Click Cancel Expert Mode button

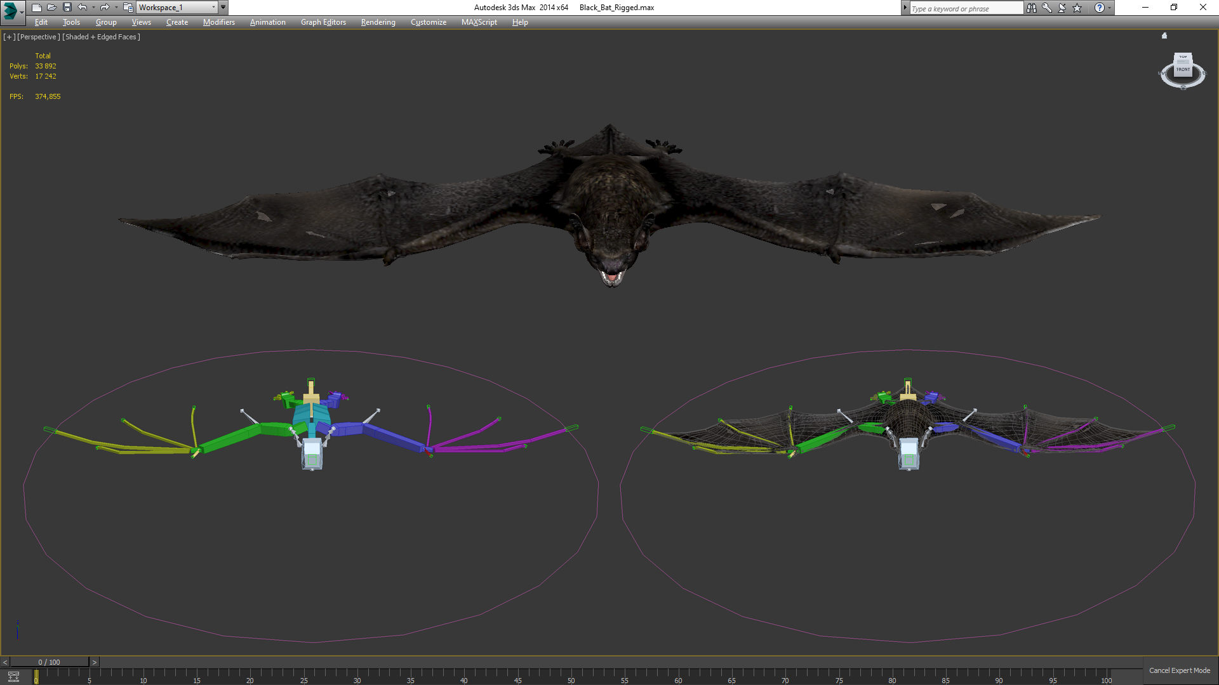[x=1180, y=670]
